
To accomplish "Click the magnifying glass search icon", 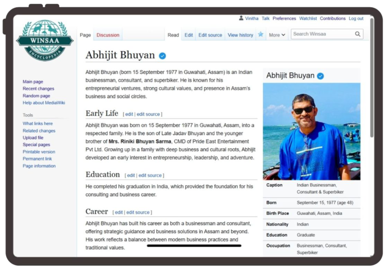I will click(358, 34).
